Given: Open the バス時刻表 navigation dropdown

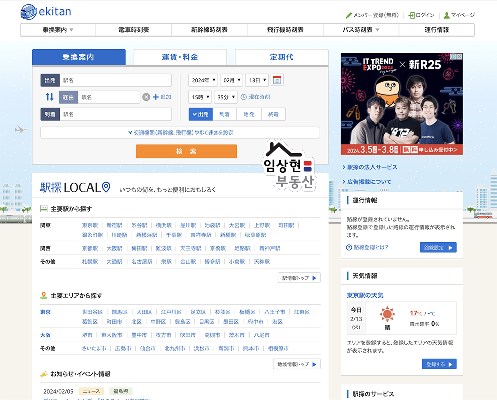Looking at the screenshot, I should coord(361,30).
